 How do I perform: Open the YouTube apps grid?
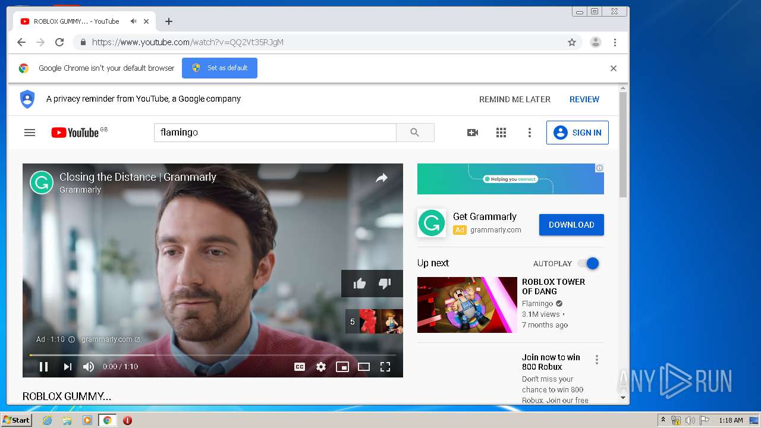[501, 133]
